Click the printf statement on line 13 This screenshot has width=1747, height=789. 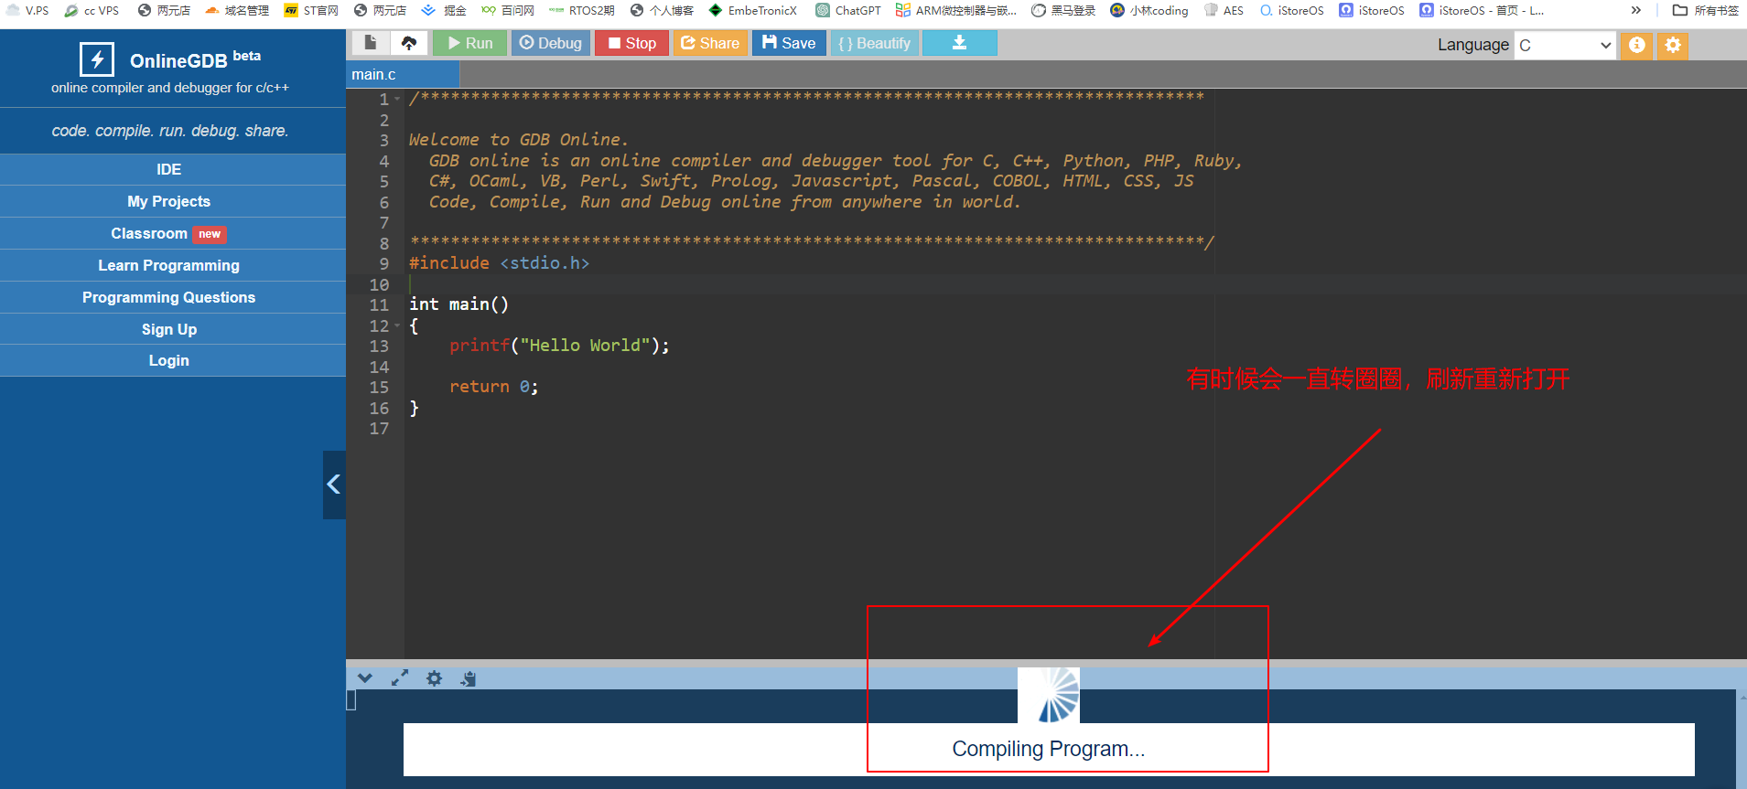coord(559,346)
